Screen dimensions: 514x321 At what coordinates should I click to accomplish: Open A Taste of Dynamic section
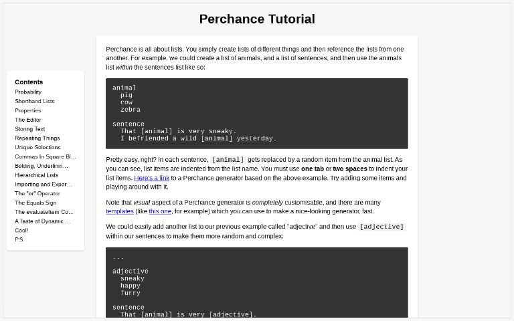(x=43, y=221)
